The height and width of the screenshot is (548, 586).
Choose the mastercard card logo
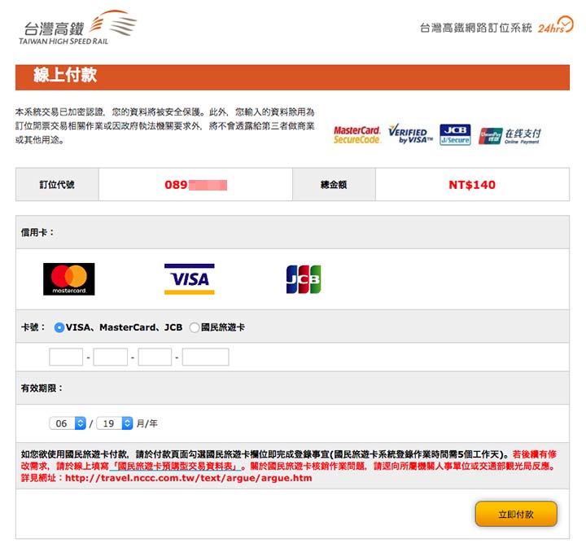[68, 278]
